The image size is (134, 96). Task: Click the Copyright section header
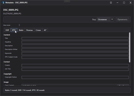(x=8, y=74)
